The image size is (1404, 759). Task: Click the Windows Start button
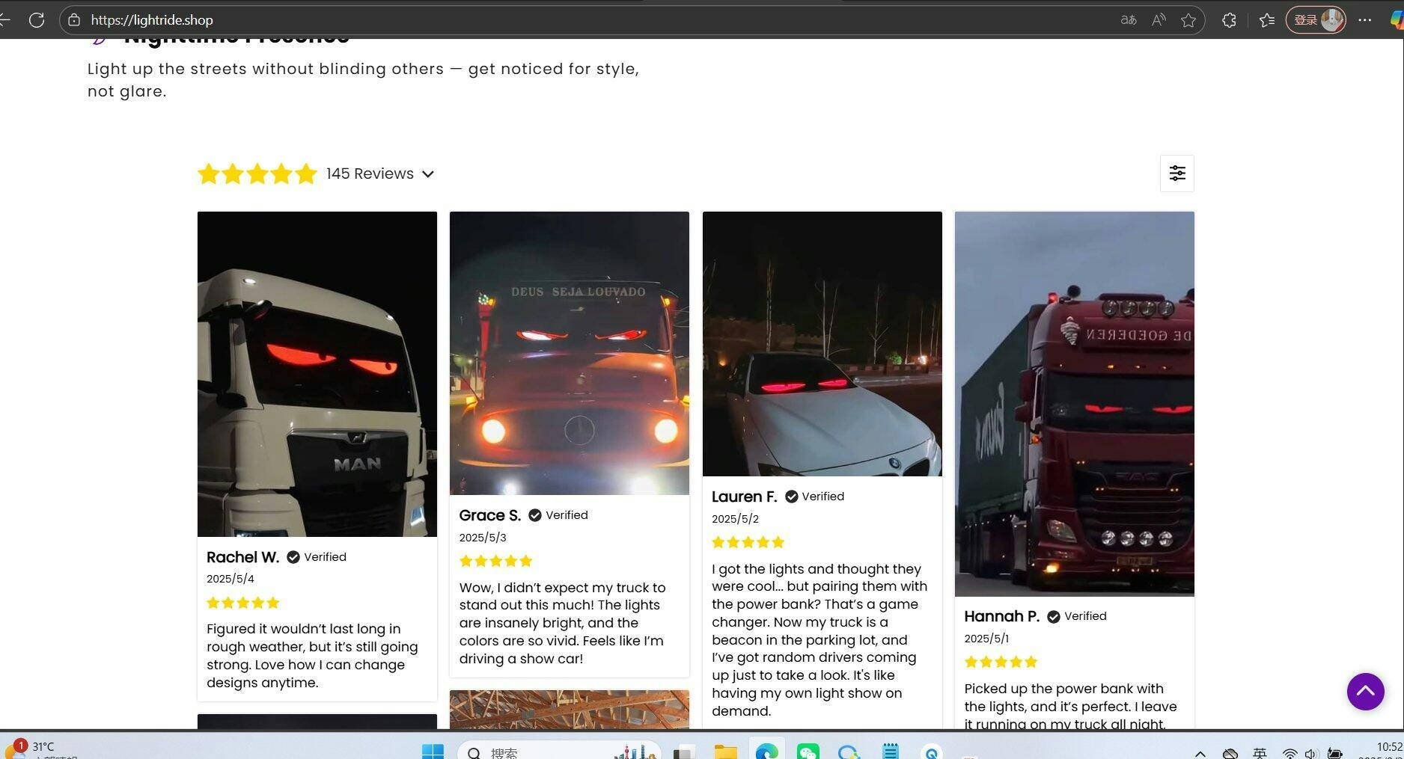pyautogui.click(x=433, y=751)
